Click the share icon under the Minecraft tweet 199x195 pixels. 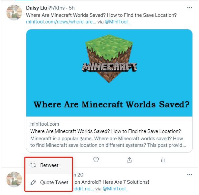click(x=129, y=160)
